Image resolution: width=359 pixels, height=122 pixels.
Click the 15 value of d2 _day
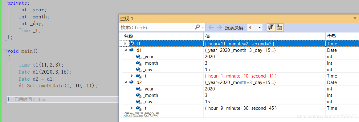coord(207,101)
